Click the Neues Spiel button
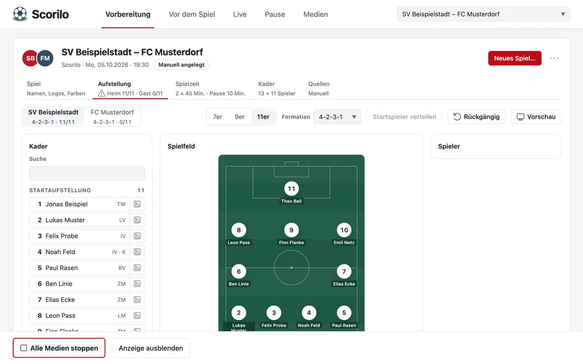Screen dimensions: 583x364 515,58
